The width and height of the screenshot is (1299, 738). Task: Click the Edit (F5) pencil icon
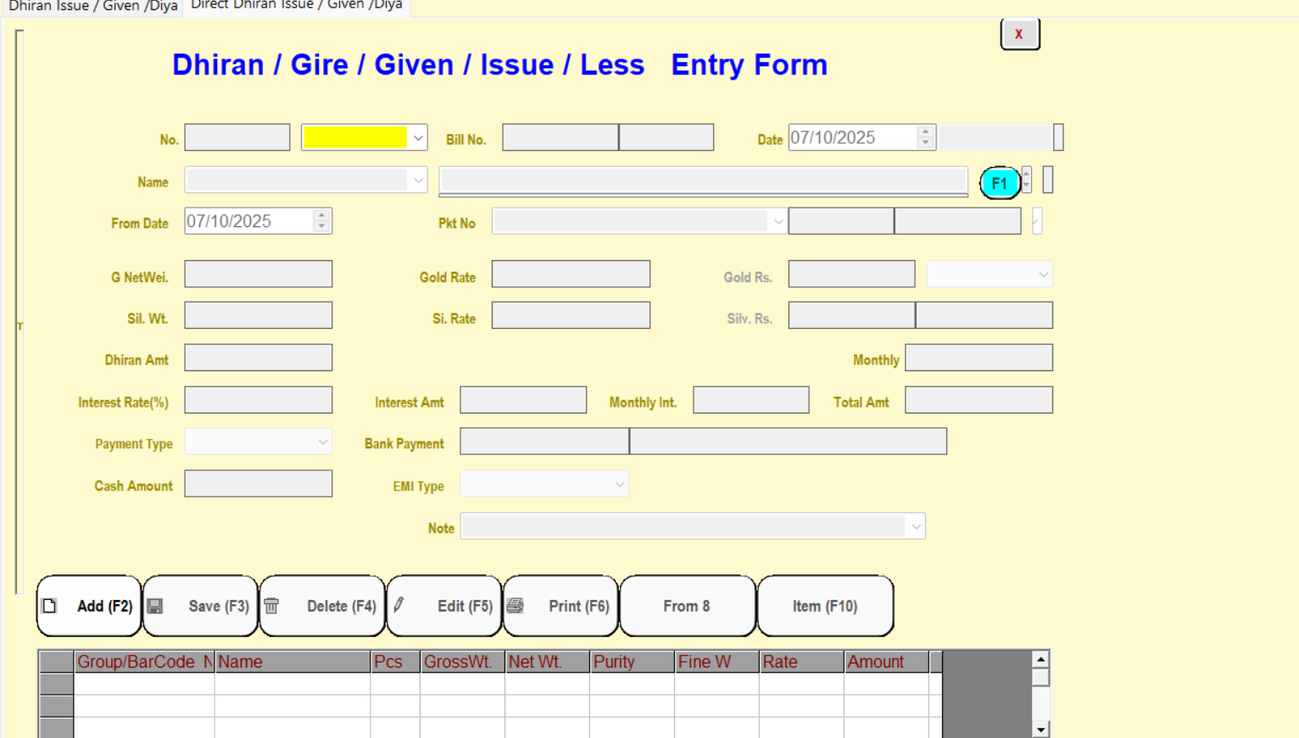click(399, 605)
